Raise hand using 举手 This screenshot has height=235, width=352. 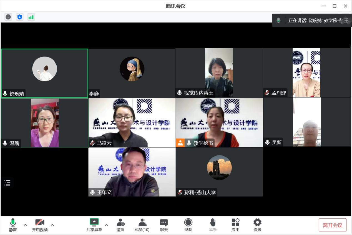coord(213,225)
